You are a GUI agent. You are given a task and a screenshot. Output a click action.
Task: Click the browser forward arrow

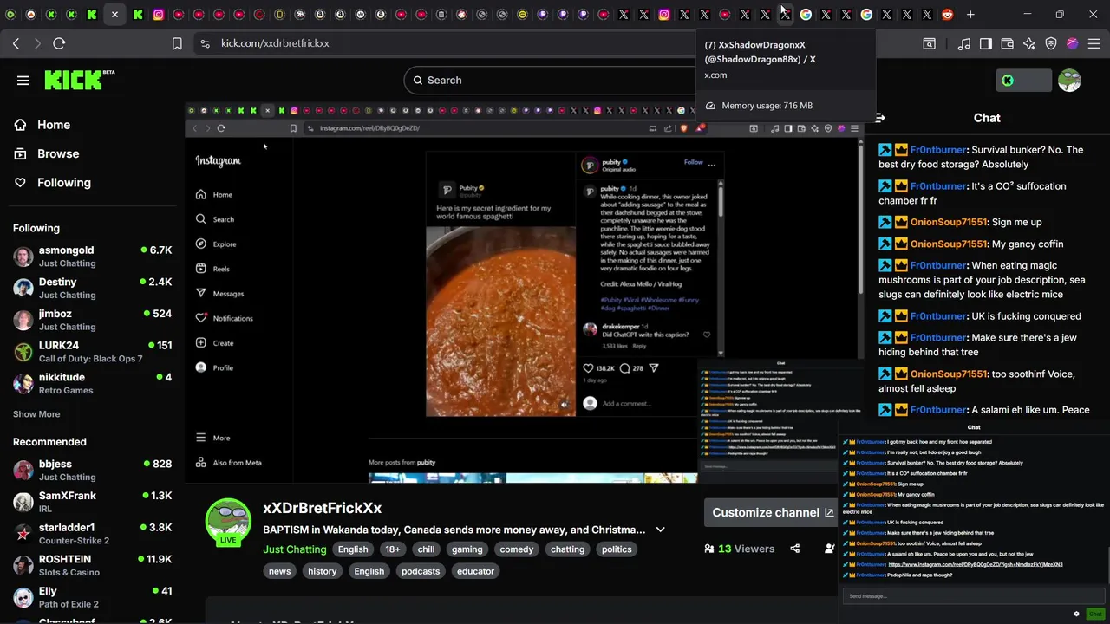(x=37, y=43)
